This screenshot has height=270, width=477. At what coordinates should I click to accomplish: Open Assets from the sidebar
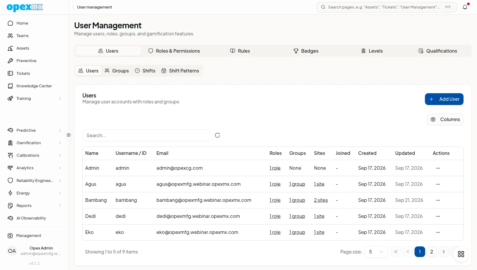34,48
